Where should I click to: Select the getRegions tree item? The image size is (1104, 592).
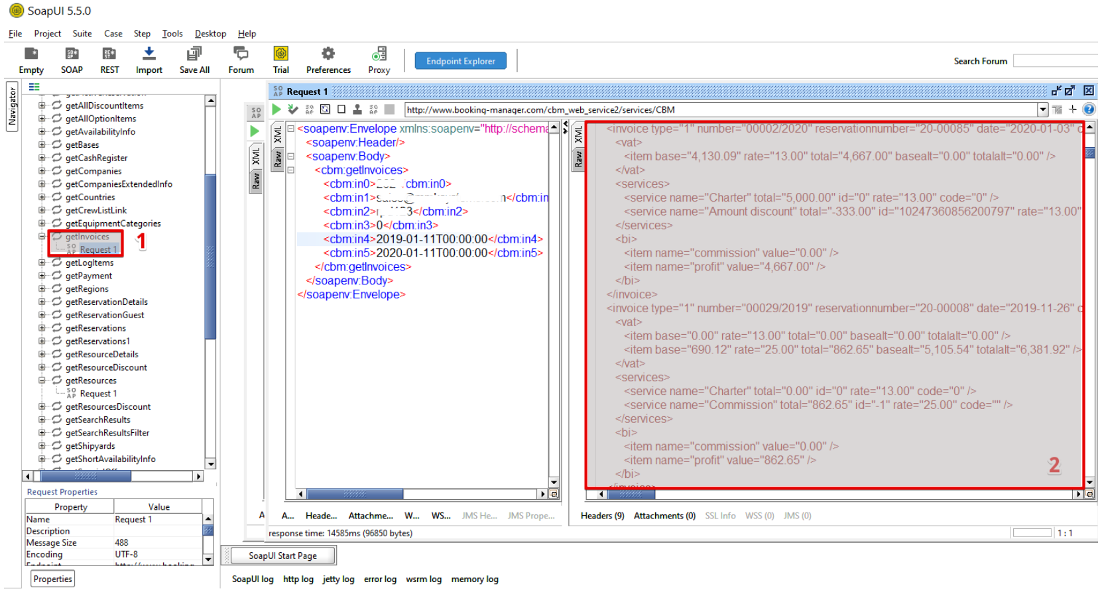coord(87,289)
